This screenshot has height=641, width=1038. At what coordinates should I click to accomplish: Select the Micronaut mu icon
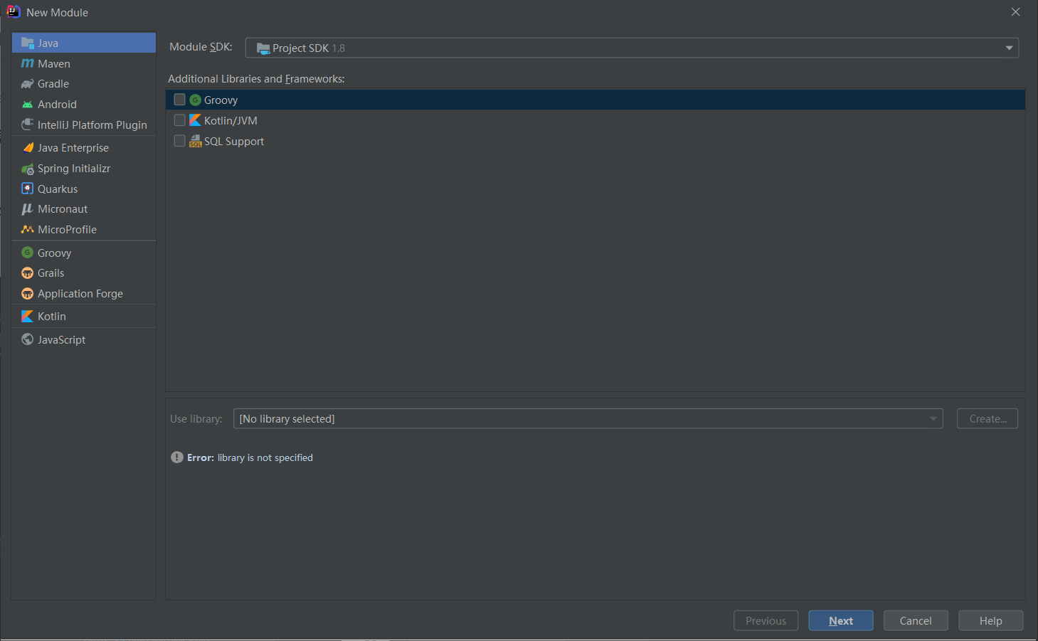pos(28,209)
